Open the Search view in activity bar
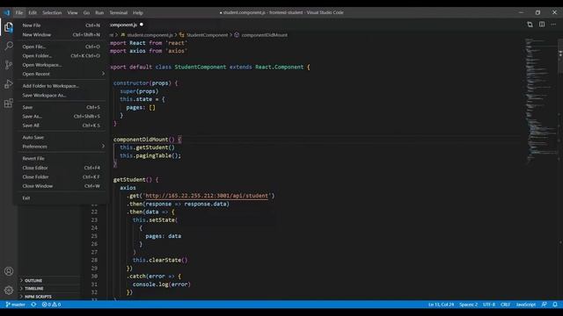This screenshot has width=563, height=316. click(9, 46)
